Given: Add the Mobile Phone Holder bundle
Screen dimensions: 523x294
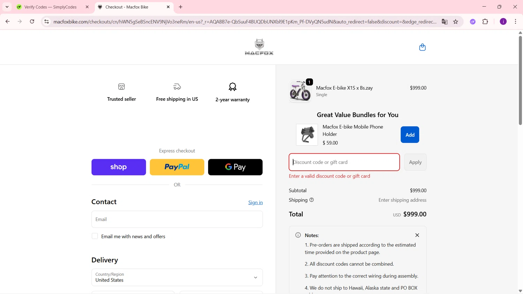Looking at the screenshot, I should pyautogui.click(x=410, y=135).
